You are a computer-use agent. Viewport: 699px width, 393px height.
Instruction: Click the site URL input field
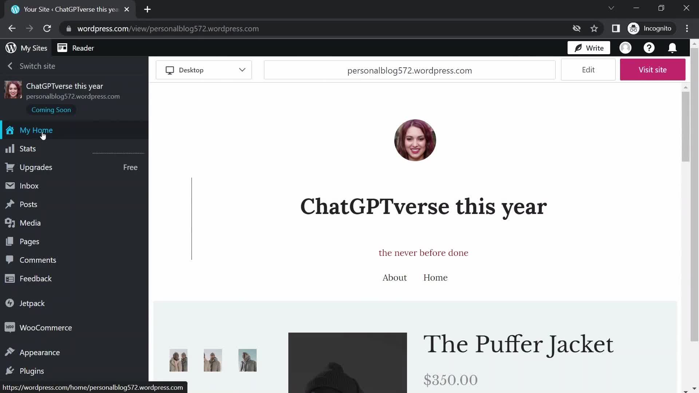click(x=410, y=70)
